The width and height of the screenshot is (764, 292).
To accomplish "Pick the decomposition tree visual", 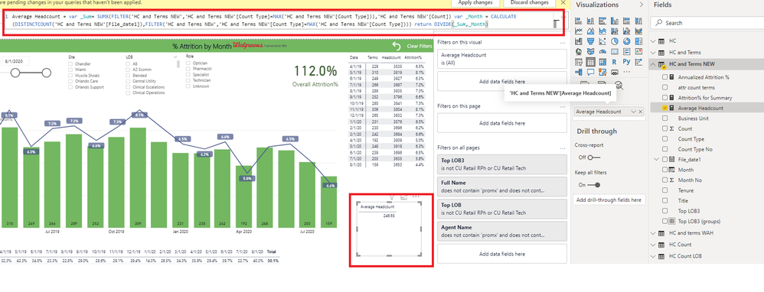I will [579, 72].
